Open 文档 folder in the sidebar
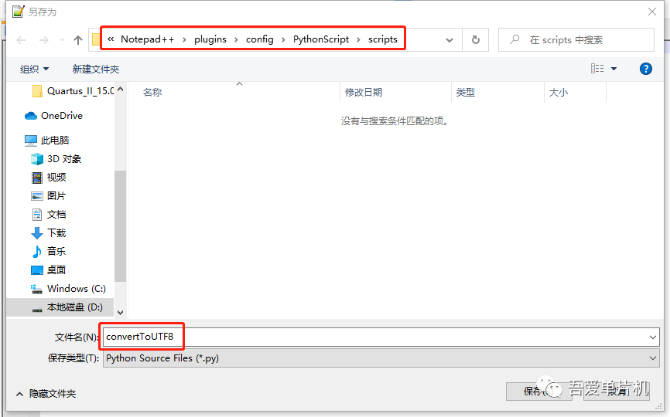This screenshot has width=670, height=417. pyautogui.click(x=49, y=214)
